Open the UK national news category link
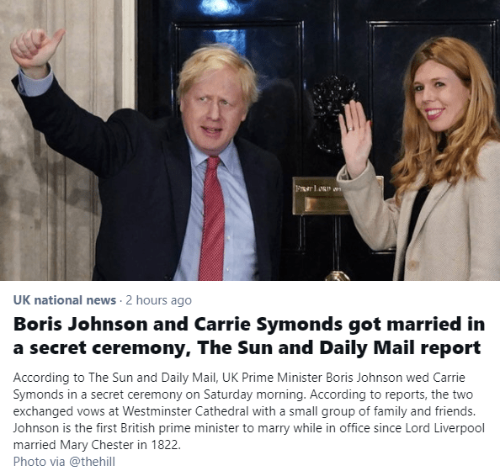Viewport: 500px width, 471px height. pyautogui.click(x=65, y=300)
